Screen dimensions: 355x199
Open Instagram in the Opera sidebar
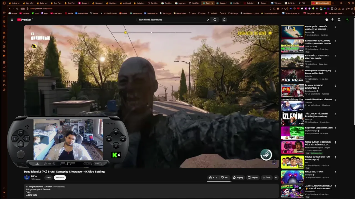(4, 46)
